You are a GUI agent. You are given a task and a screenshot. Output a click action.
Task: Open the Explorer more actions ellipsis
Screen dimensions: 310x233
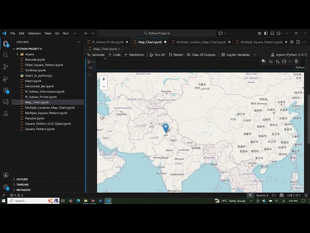(78, 42)
